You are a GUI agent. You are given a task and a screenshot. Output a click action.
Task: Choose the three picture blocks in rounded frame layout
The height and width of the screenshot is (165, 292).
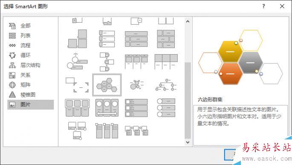(77, 108)
